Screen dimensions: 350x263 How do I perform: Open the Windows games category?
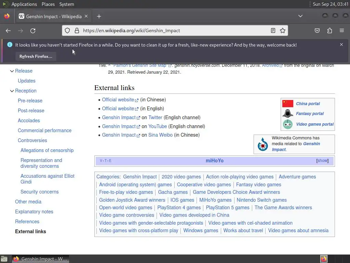tap(201, 230)
